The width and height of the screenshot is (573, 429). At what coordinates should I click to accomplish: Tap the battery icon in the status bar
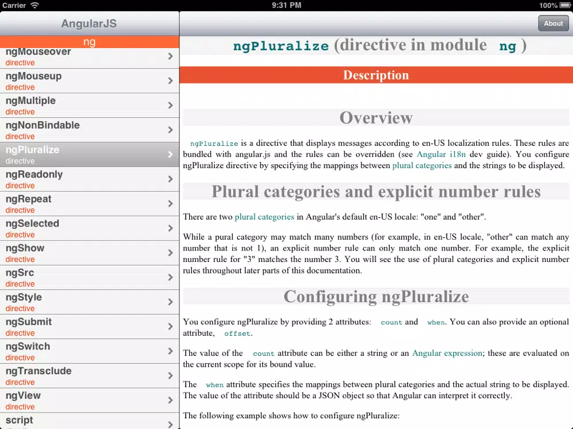(x=564, y=5)
